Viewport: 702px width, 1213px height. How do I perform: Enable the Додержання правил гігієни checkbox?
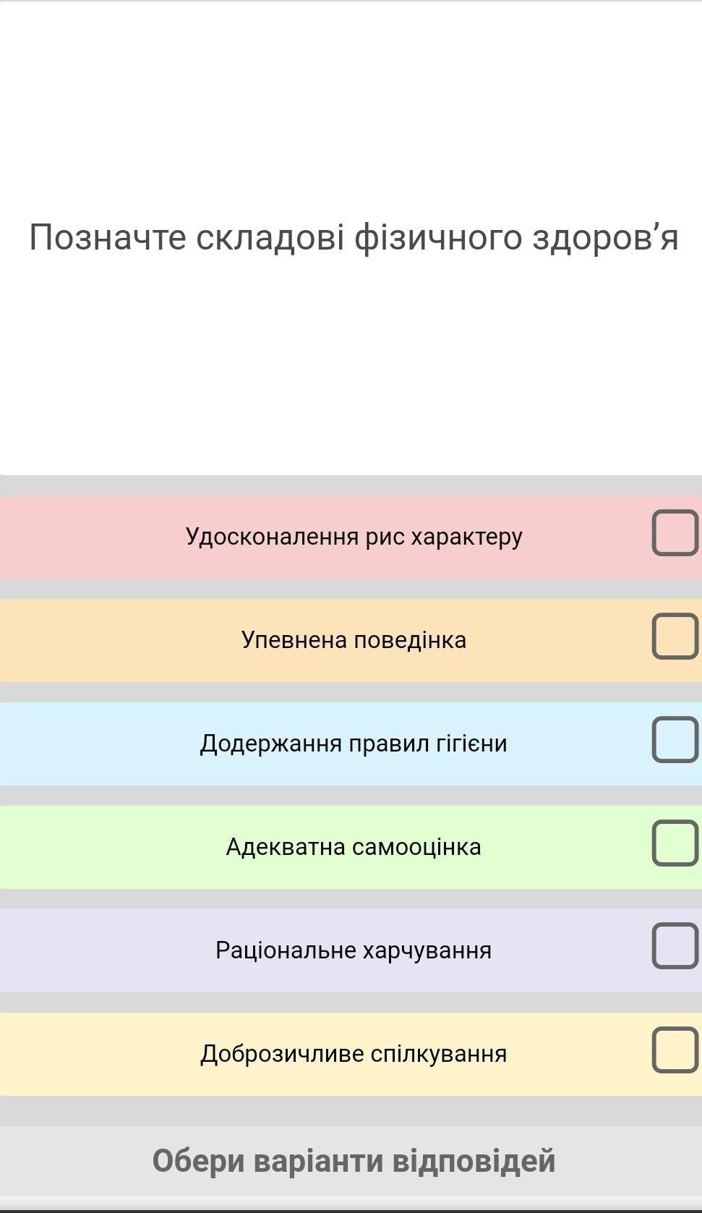(675, 740)
